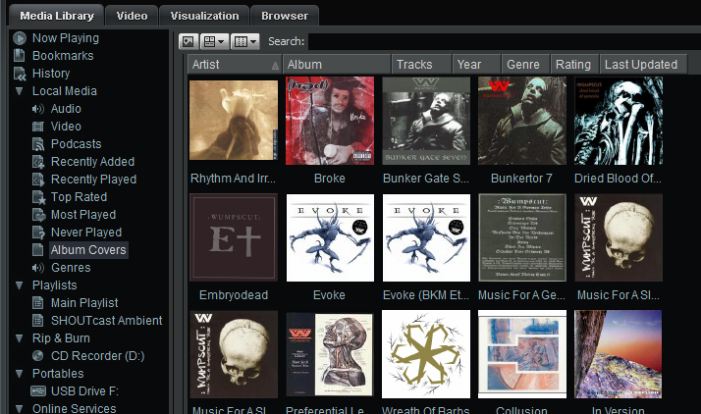Open the column layout dropdown
The image size is (701, 414).
(245, 41)
